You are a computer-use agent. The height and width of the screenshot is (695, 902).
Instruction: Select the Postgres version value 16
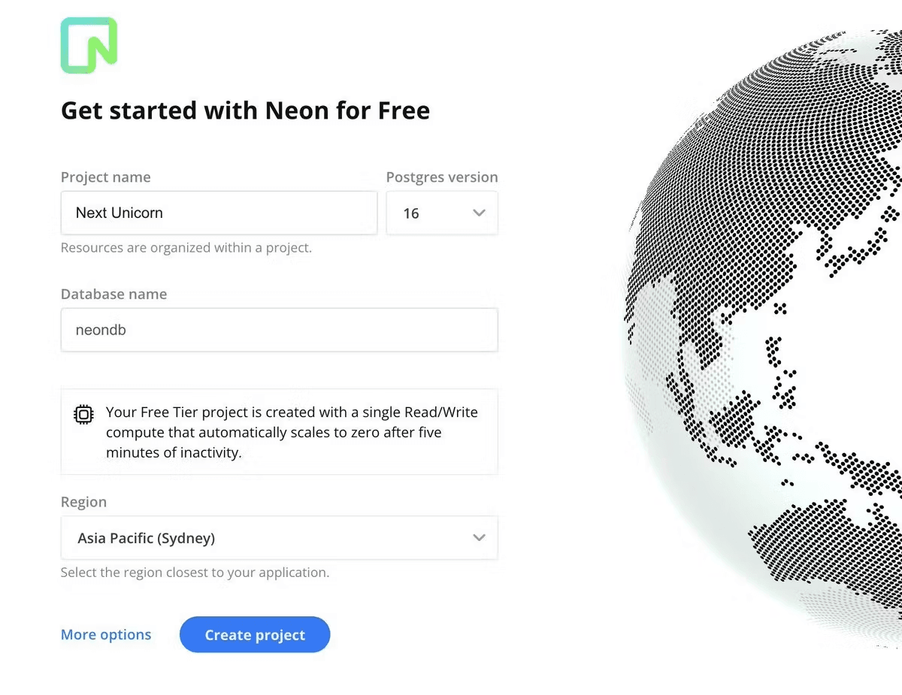pos(411,213)
